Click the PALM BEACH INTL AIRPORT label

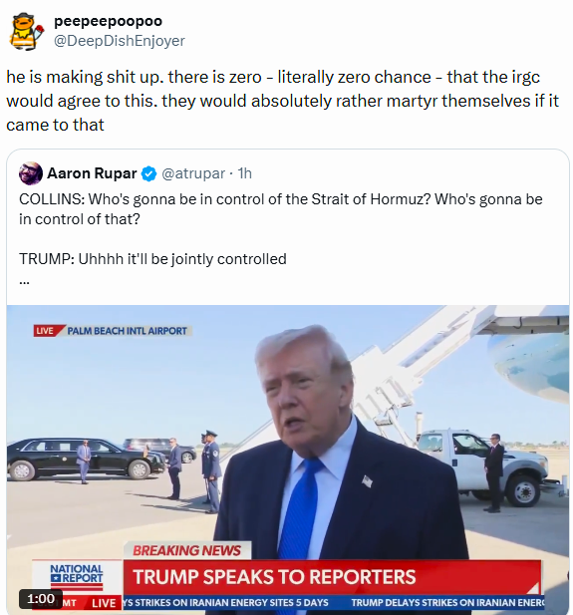click(128, 331)
